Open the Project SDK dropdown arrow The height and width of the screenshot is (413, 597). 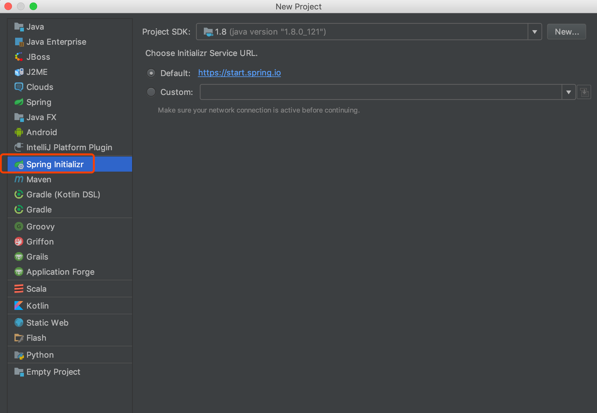[534, 32]
